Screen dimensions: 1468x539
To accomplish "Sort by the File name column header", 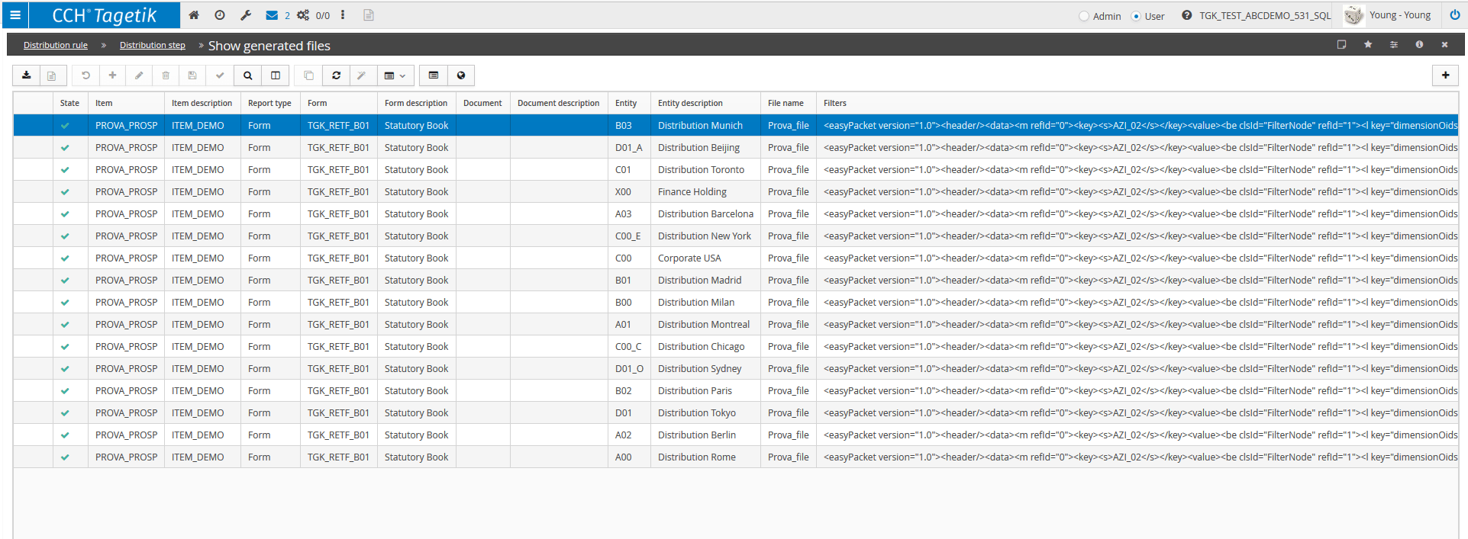I will (x=786, y=103).
